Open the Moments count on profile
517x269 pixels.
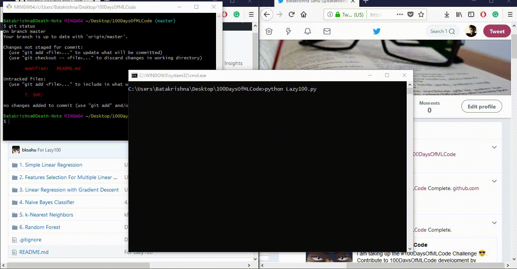coord(429,107)
